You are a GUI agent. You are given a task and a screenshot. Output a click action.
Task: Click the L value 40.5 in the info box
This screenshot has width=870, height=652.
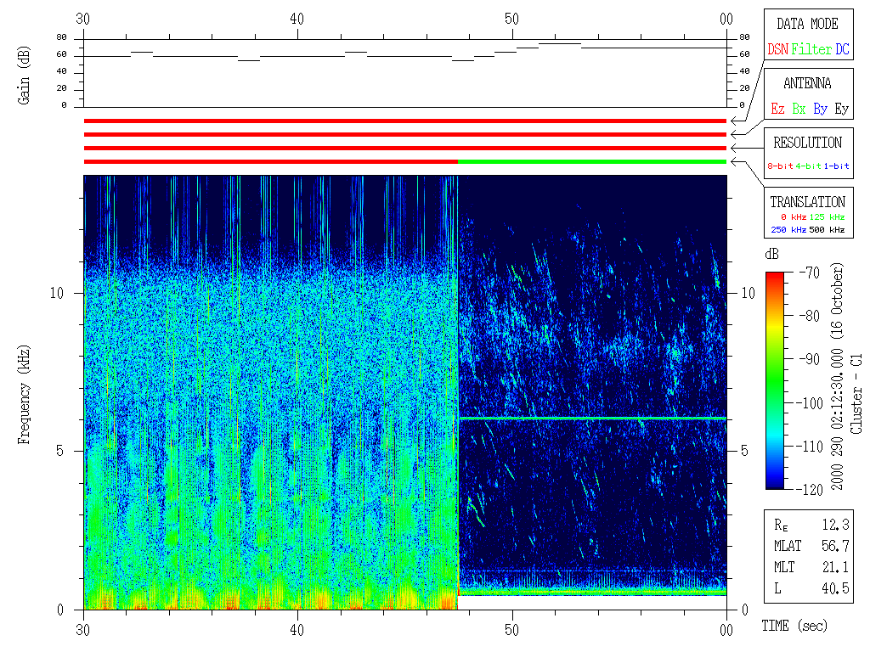[x=835, y=587]
